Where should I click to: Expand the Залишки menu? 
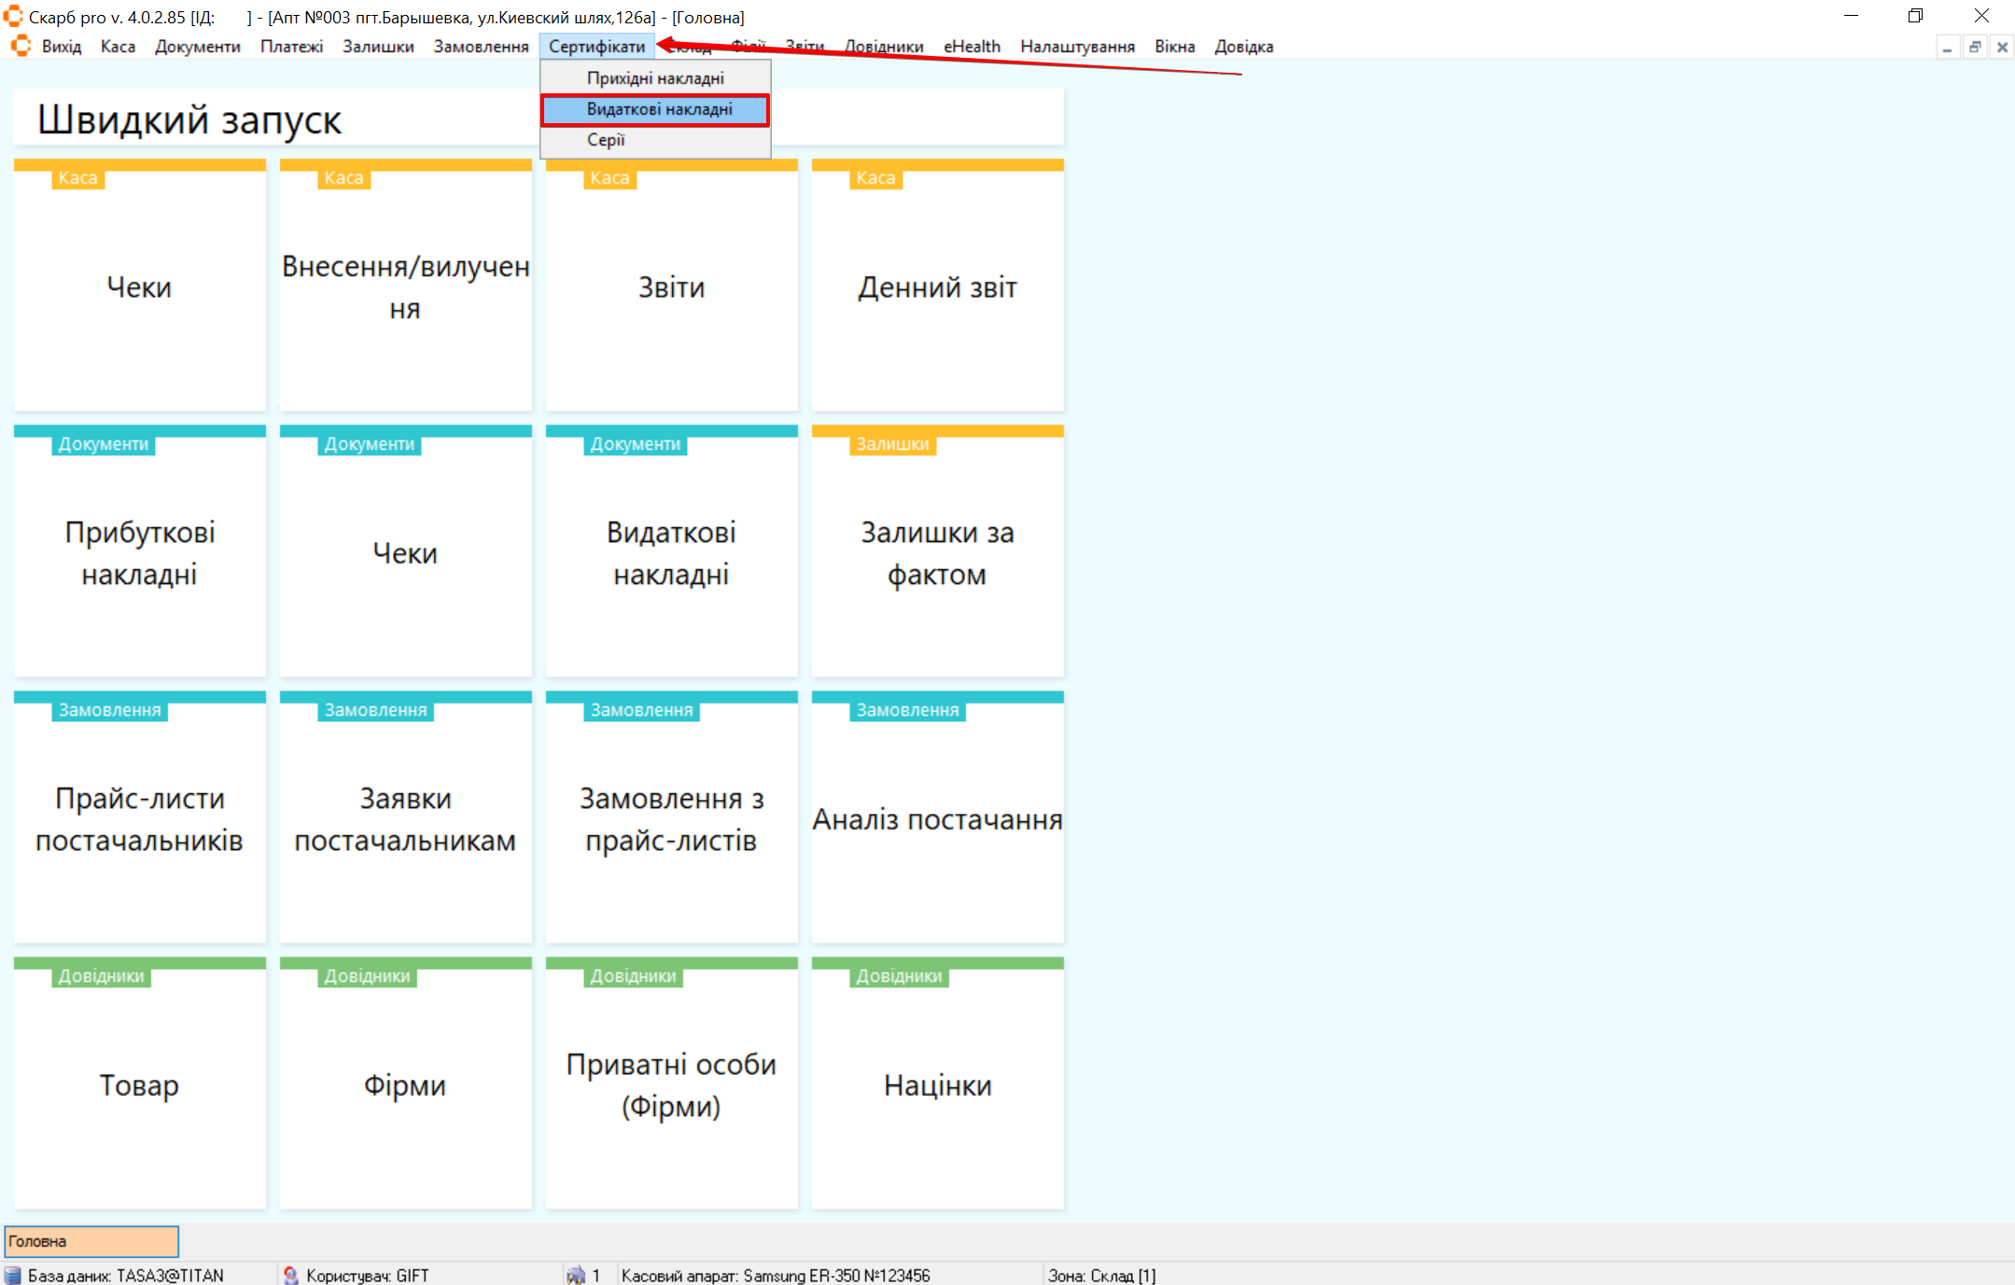click(377, 47)
